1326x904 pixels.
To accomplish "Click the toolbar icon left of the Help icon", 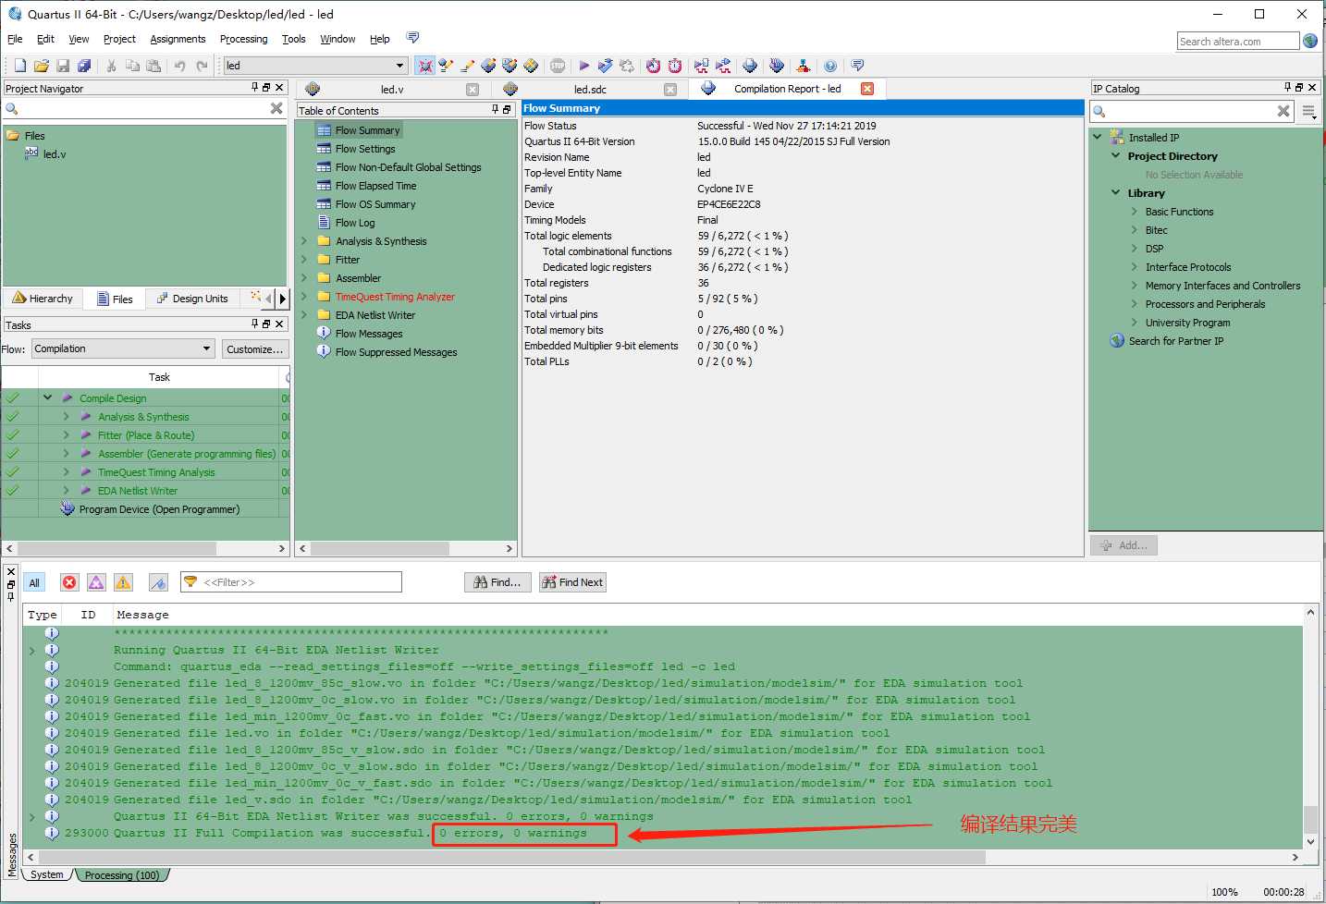I will click(804, 66).
